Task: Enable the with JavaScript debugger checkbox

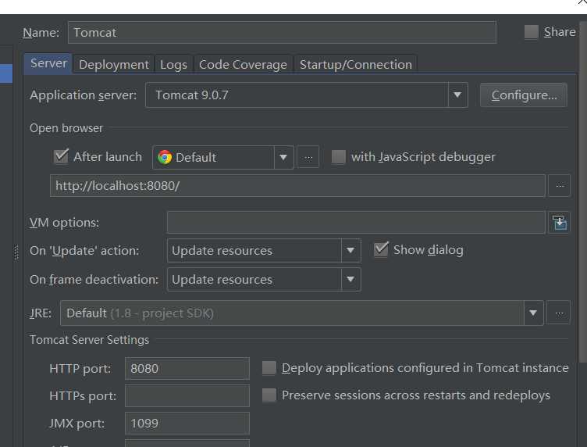Action: tap(339, 156)
